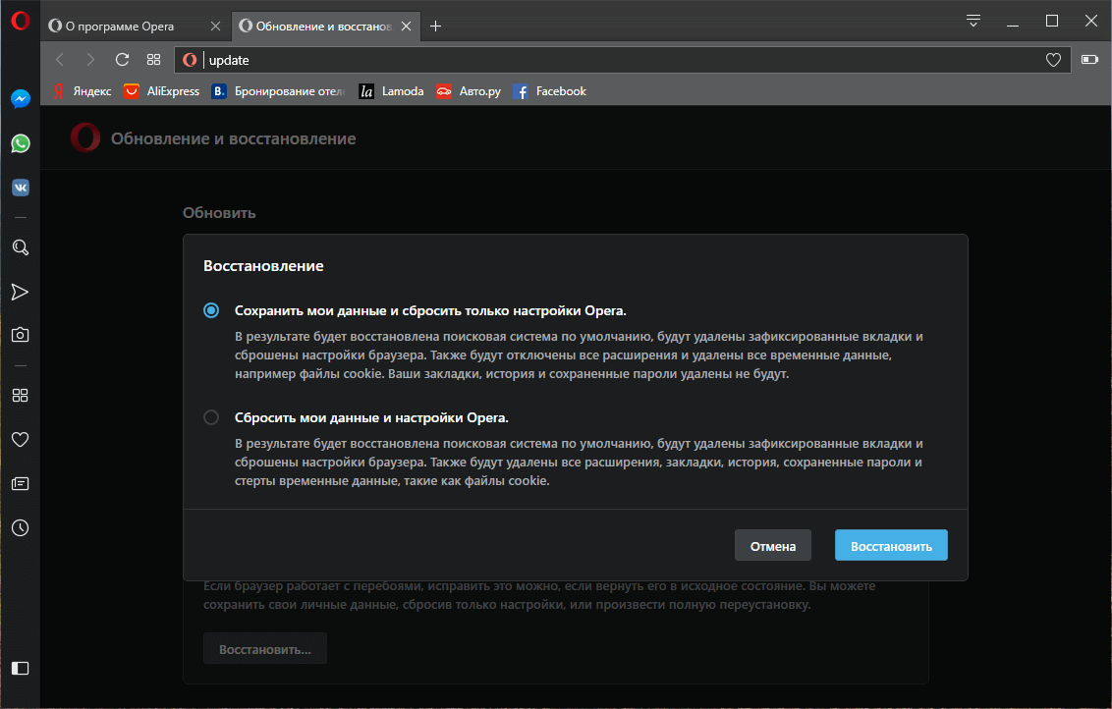Image resolution: width=1112 pixels, height=709 pixels.
Task: Open the battery saver icon
Action: (x=1089, y=60)
